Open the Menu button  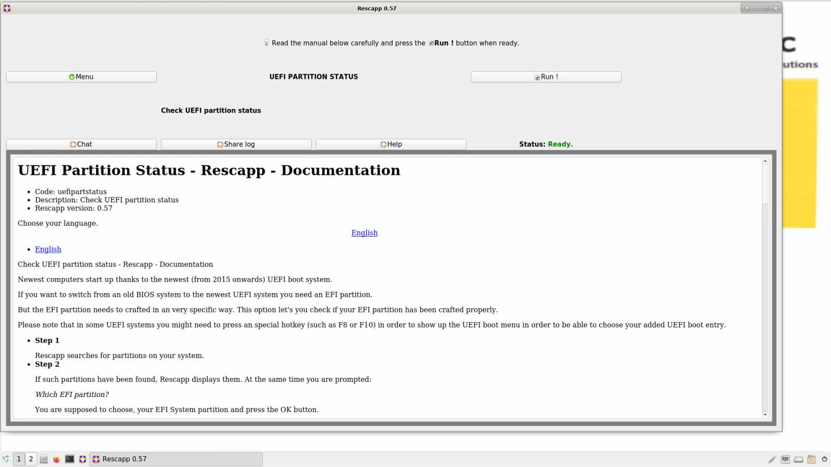(x=81, y=77)
